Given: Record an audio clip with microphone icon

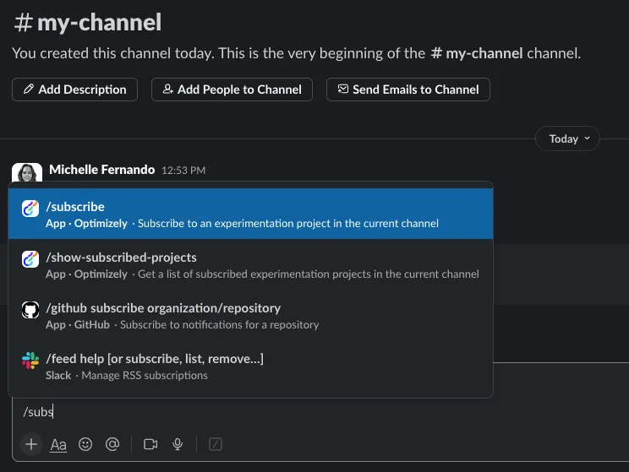Looking at the screenshot, I should click(178, 444).
